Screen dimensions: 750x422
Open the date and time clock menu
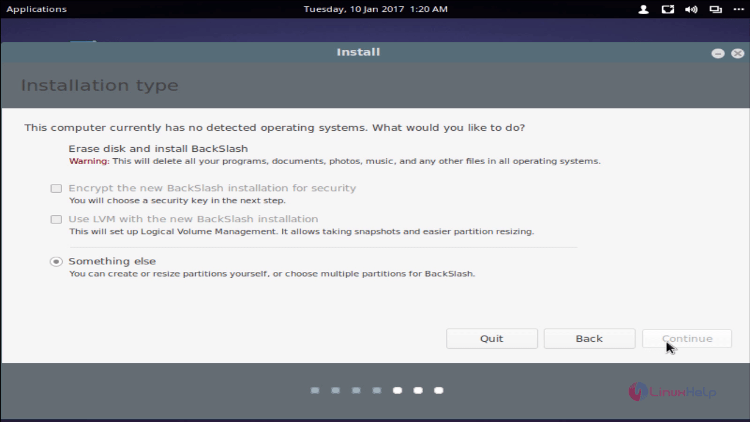(x=376, y=9)
